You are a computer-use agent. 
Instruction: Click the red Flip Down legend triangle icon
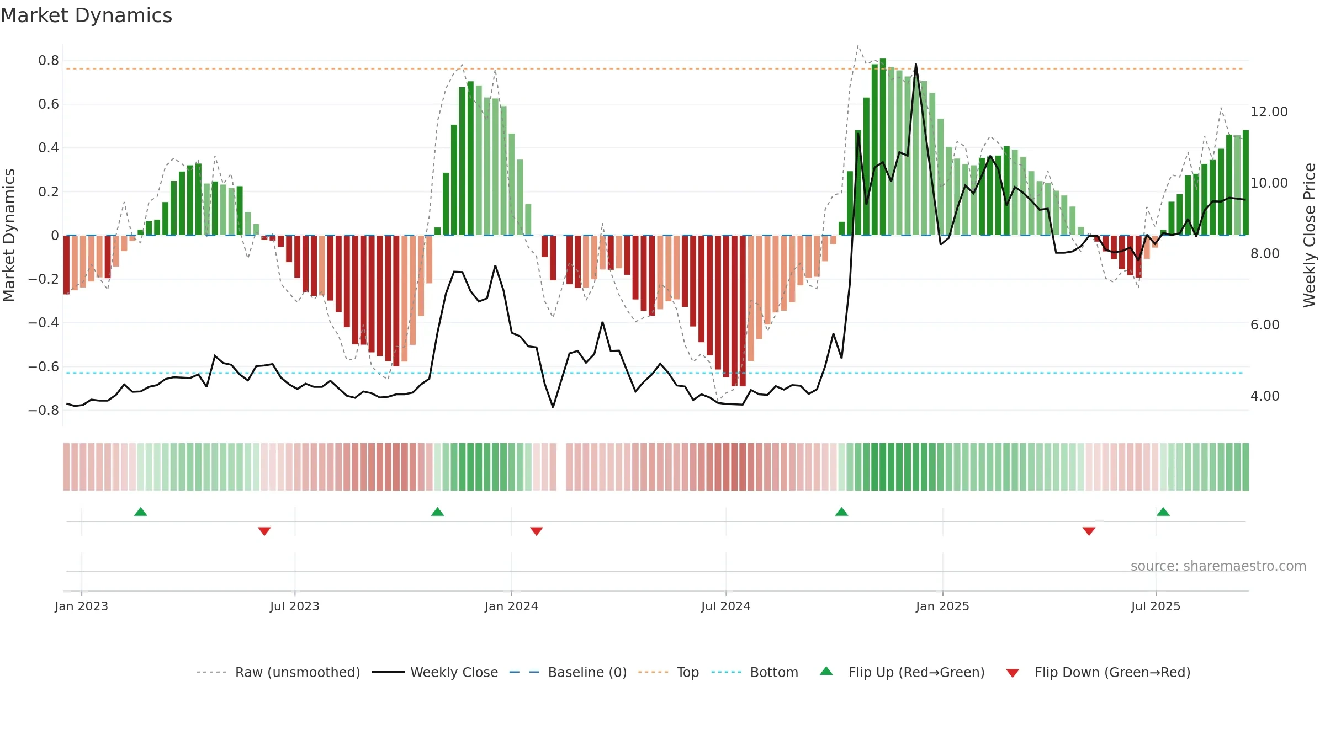click(x=1013, y=673)
